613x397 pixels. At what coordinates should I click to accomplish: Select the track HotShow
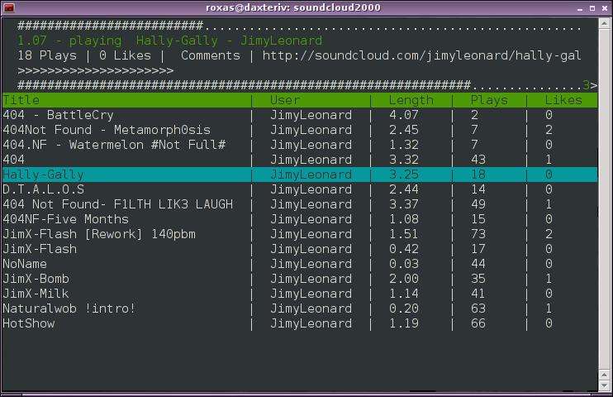pos(299,323)
